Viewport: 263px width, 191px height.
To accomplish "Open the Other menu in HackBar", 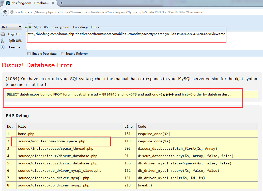I will [95, 27].
